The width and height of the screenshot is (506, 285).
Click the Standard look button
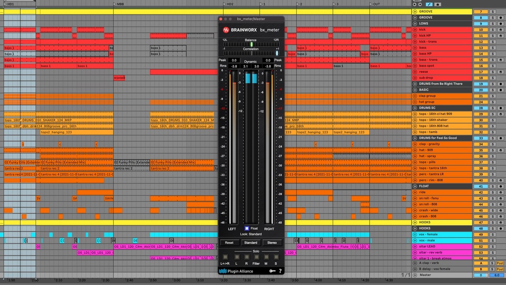click(251, 243)
